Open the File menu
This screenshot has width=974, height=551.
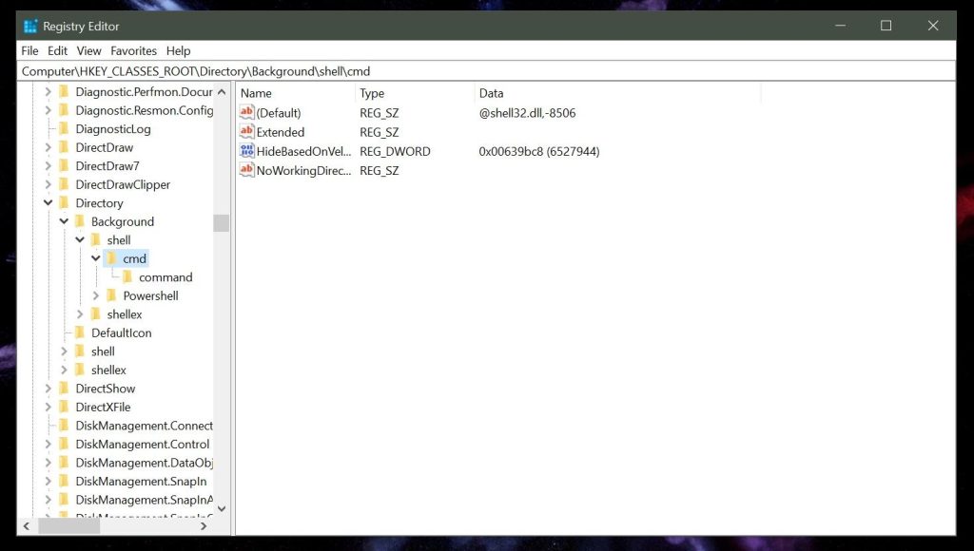pyautogui.click(x=29, y=51)
